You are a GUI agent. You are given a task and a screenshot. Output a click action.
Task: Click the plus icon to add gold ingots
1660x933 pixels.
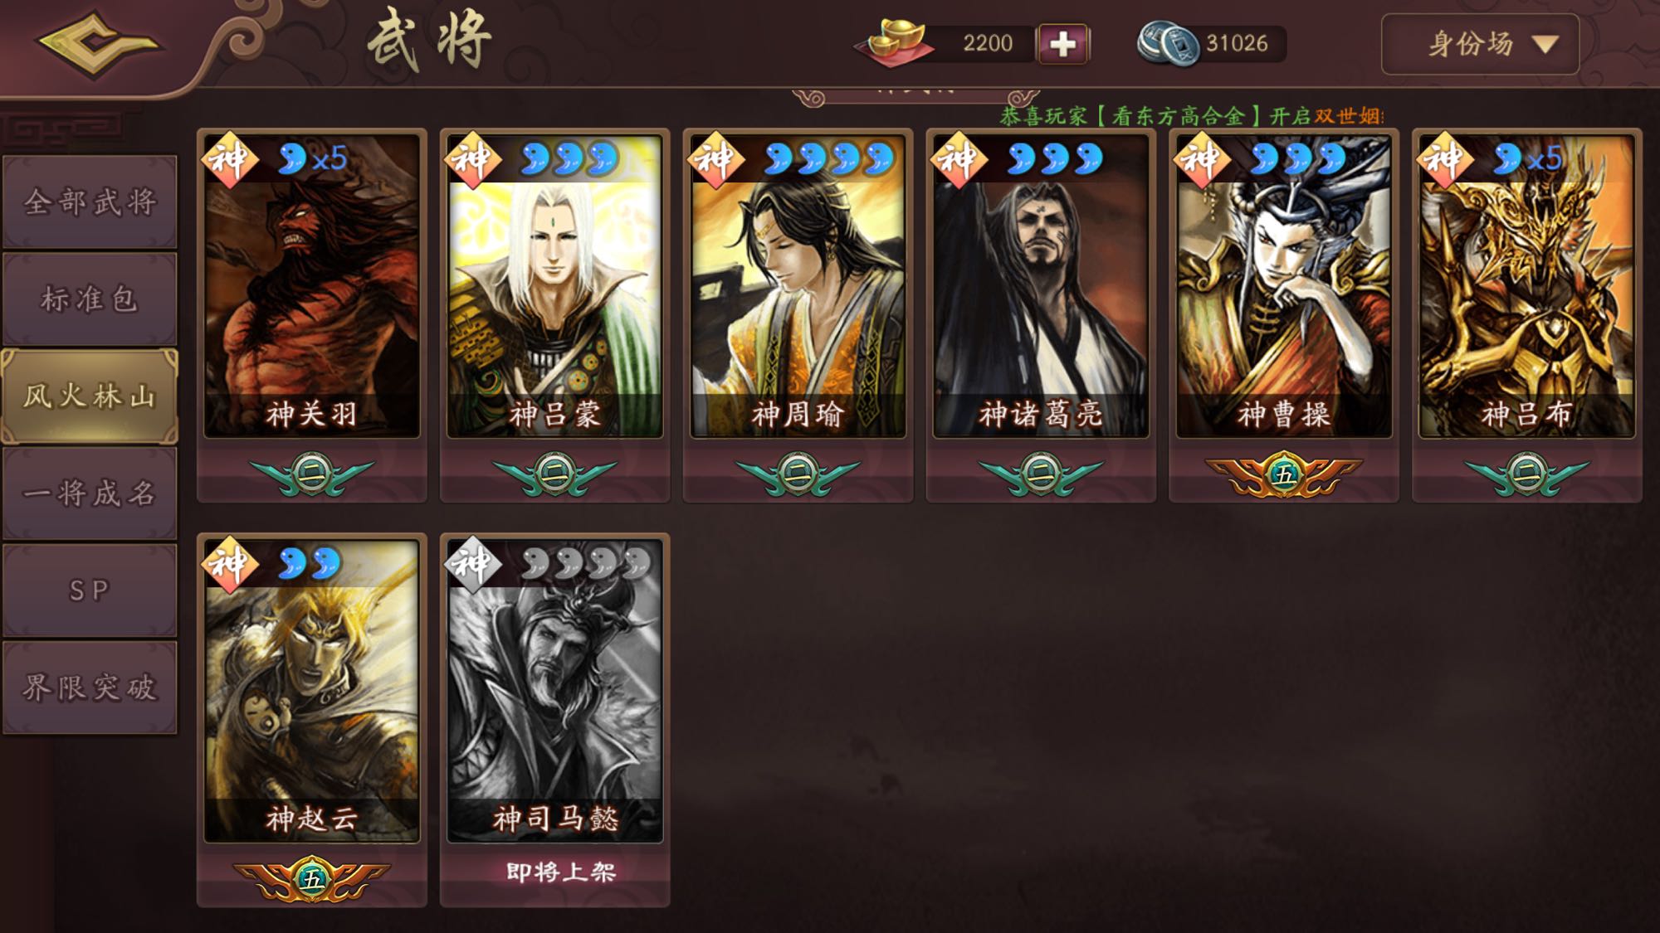pos(1062,44)
